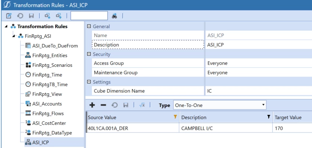
Task: Click the move up toolbar icon
Action: tap(59, 16)
